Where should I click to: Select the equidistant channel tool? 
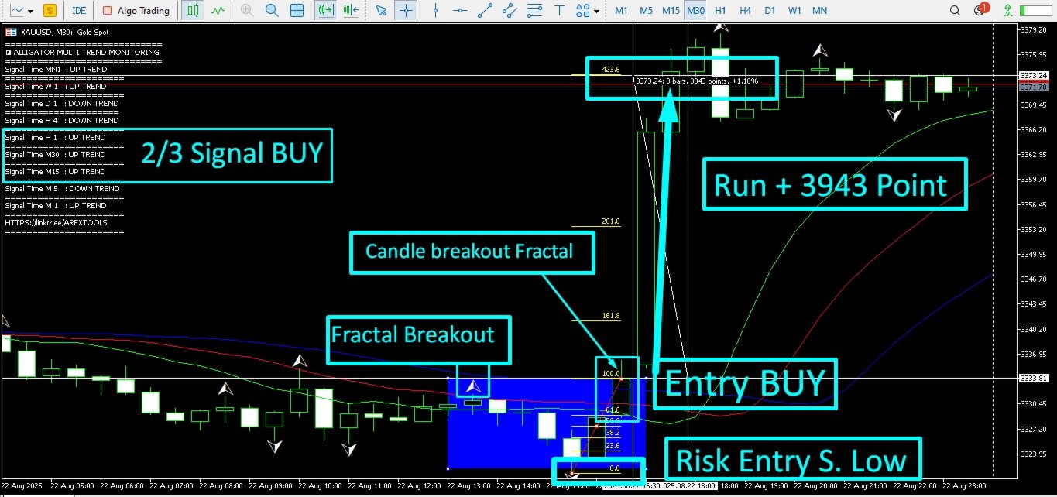tap(510, 11)
